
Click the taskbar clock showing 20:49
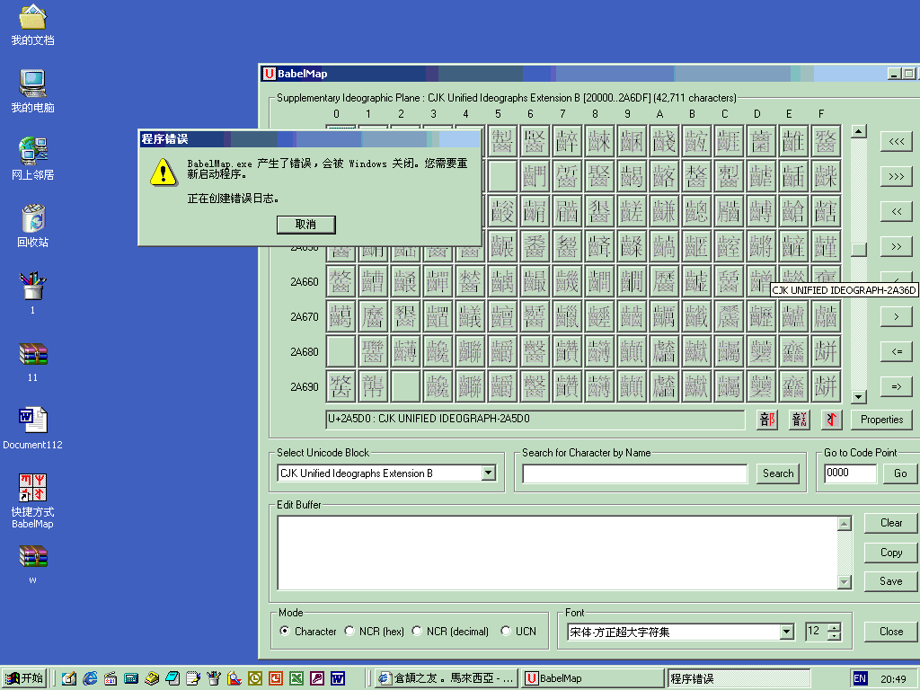click(x=893, y=679)
